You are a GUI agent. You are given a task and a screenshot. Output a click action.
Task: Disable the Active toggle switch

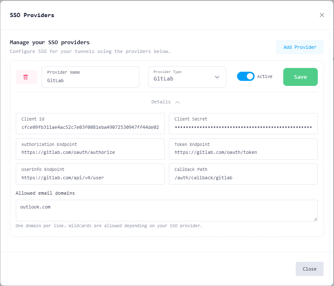245,76
